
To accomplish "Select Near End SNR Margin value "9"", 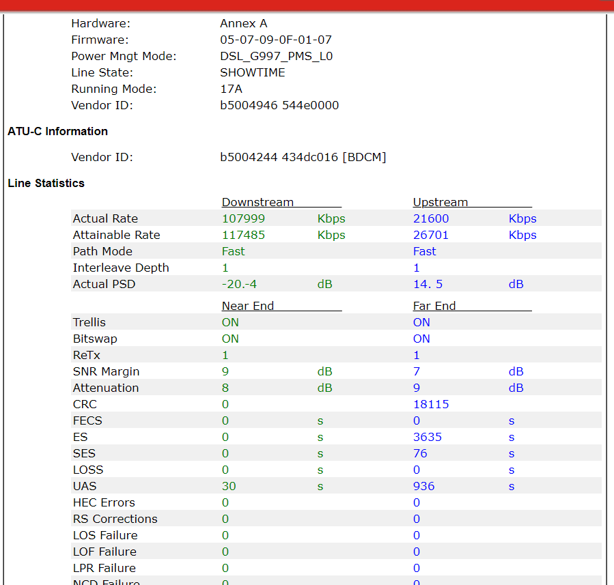I will 225,372.
